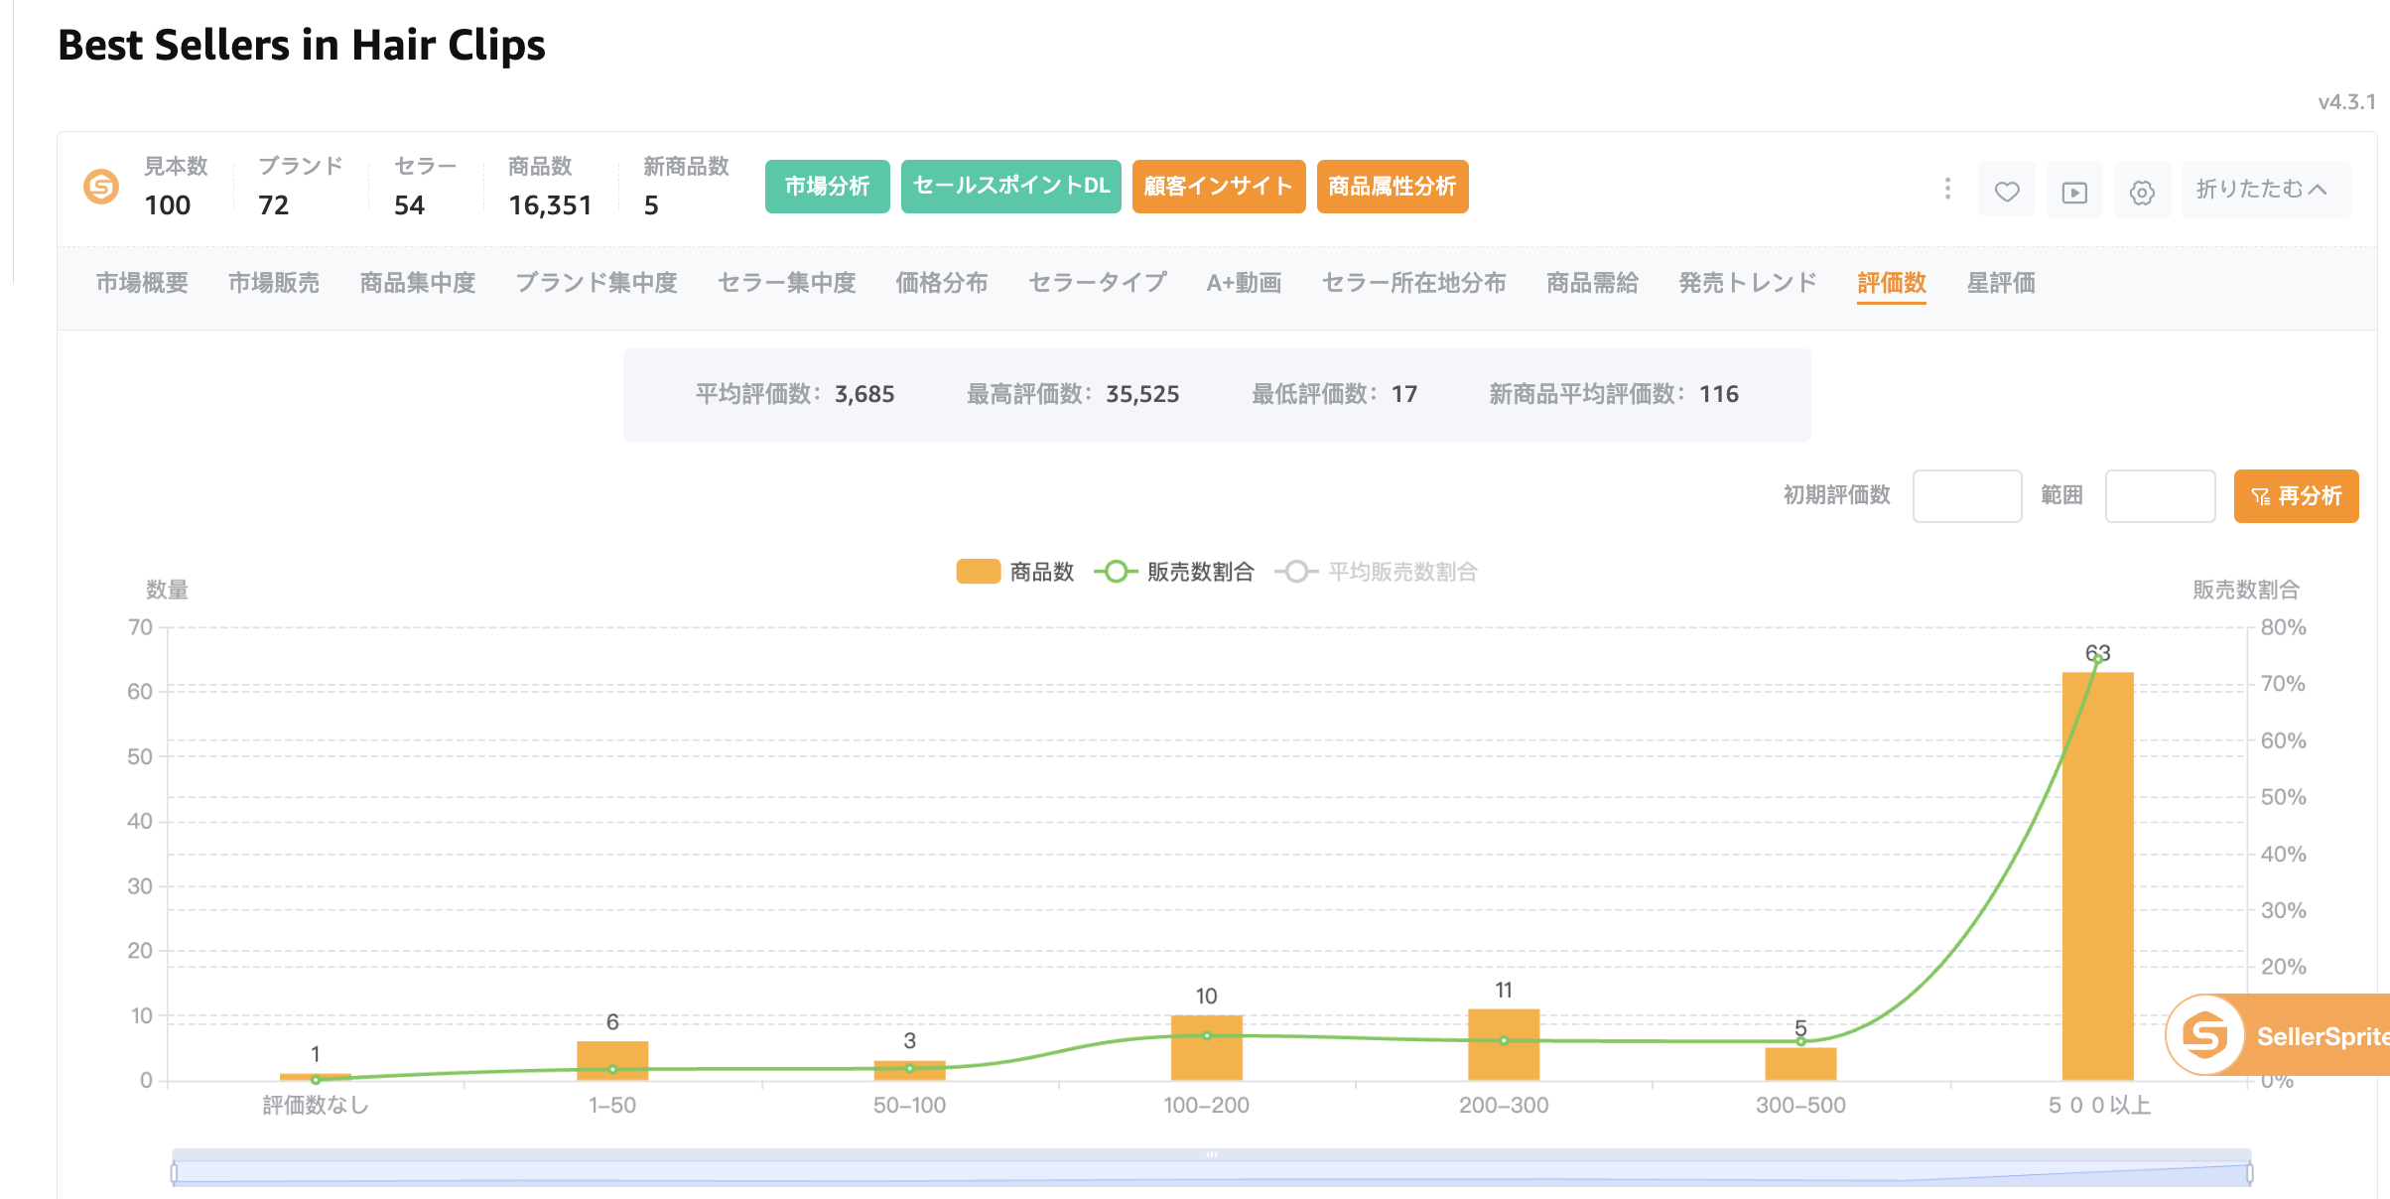
Task: Switch to 商品需給 tab
Action: pyautogui.click(x=1592, y=283)
